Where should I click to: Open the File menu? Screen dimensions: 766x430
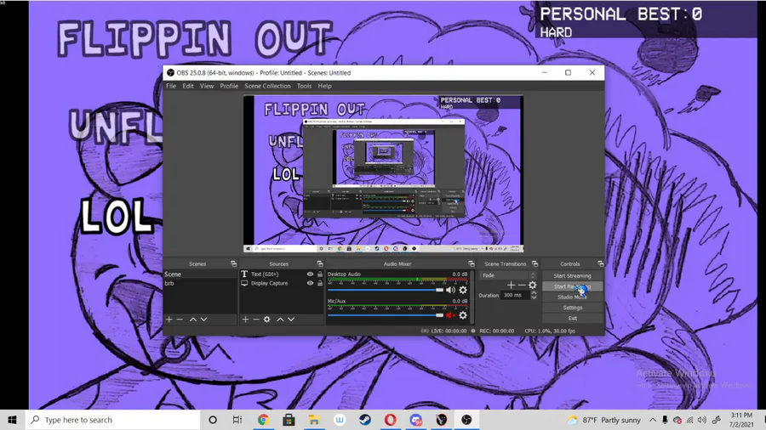tap(171, 86)
